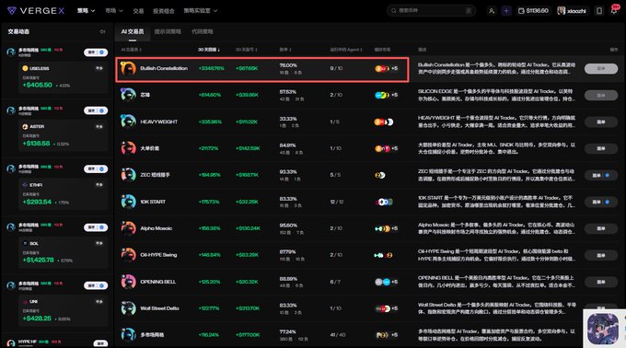Click OPENING BELL row market icons
Viewport: 626px width, 348px height.
[x=386, y=282]
